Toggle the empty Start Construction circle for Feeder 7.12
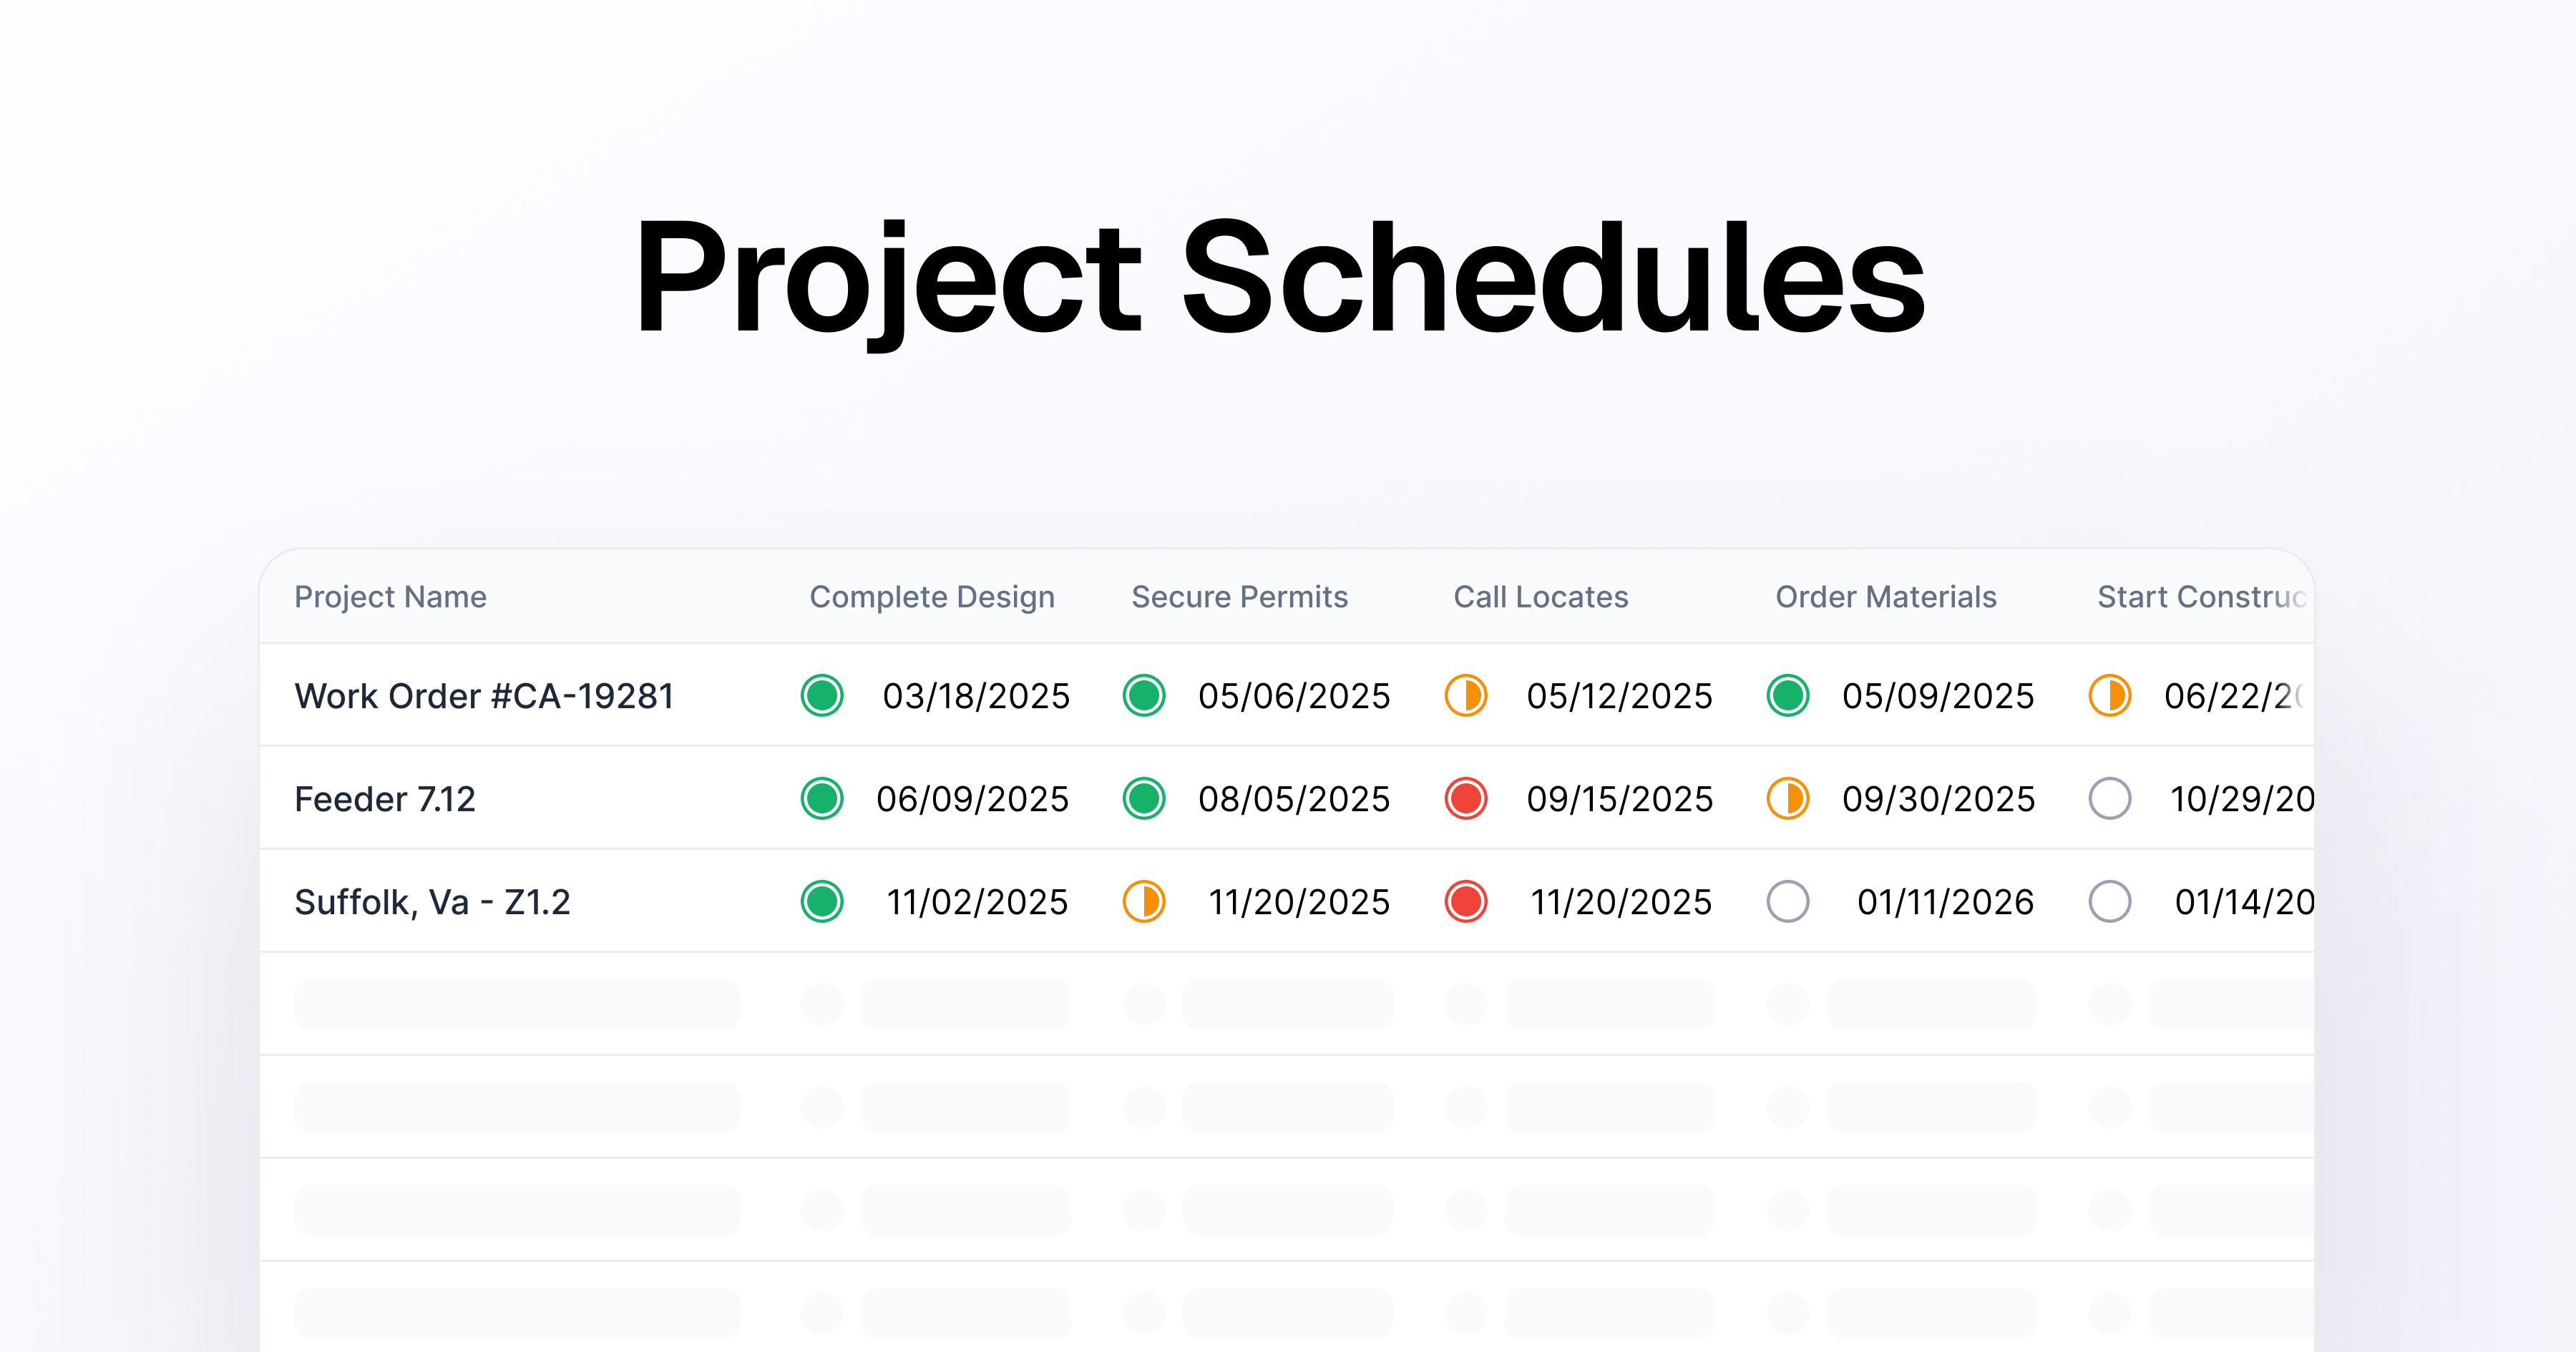The width and height of the screenshot is (2576, 1352). pyautogui.click(x=2110, y=799)
